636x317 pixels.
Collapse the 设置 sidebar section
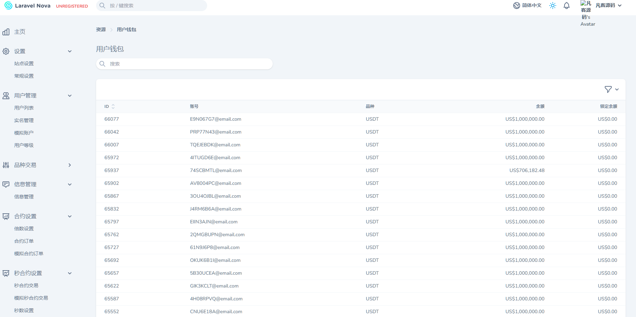(x=70, y=51)
